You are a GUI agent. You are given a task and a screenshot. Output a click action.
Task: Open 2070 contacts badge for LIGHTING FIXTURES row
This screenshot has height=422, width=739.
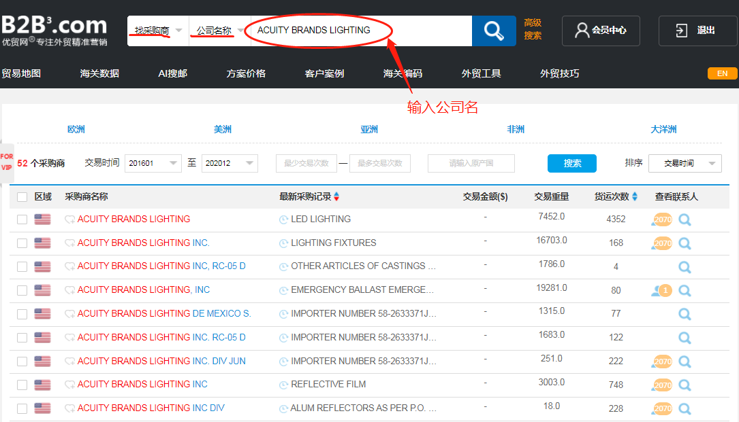tap(662, 243)
